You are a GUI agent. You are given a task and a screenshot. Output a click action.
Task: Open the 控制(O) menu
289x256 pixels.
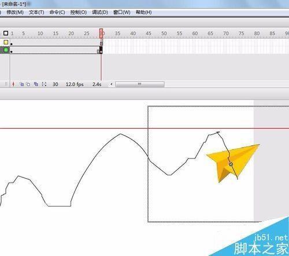click(78, 12)
